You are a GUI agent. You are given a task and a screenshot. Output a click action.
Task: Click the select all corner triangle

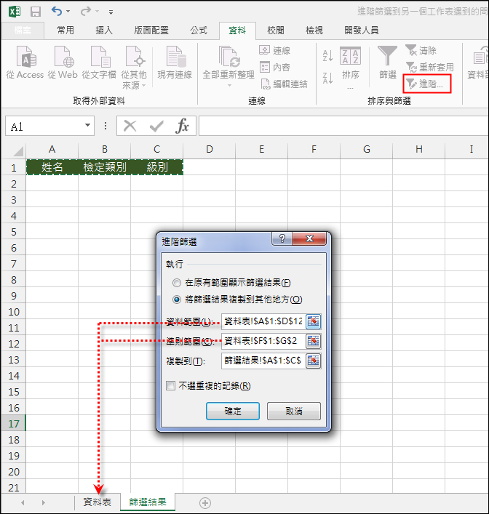[18, 150]
